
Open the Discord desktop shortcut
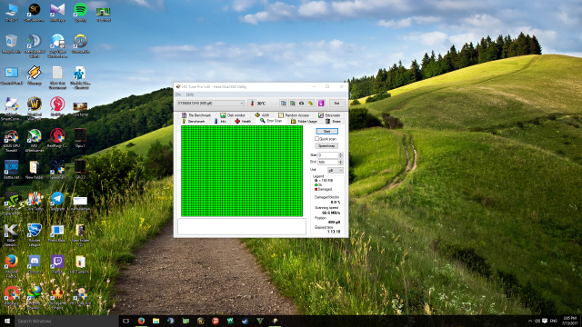pos(35,264)
